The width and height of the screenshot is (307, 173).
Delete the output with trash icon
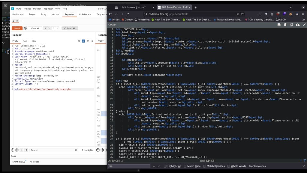pyautogui.click(x=285, y=25)
